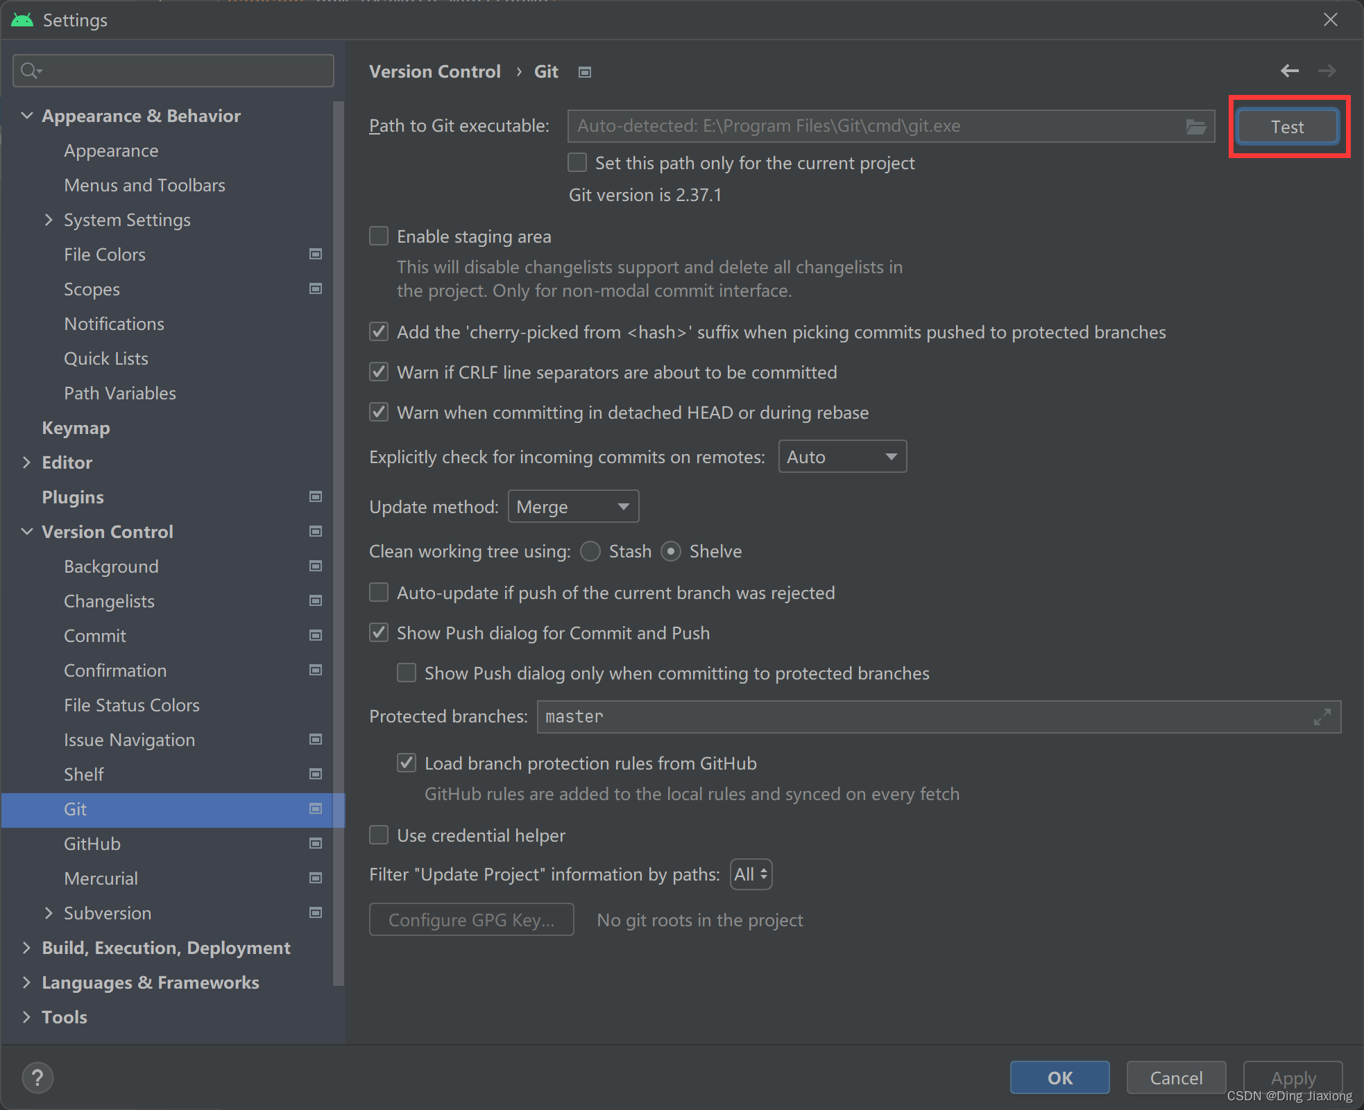Click the OK button
This screenshot has height=1110, width=1364.
click(x=1059, y=1077)
